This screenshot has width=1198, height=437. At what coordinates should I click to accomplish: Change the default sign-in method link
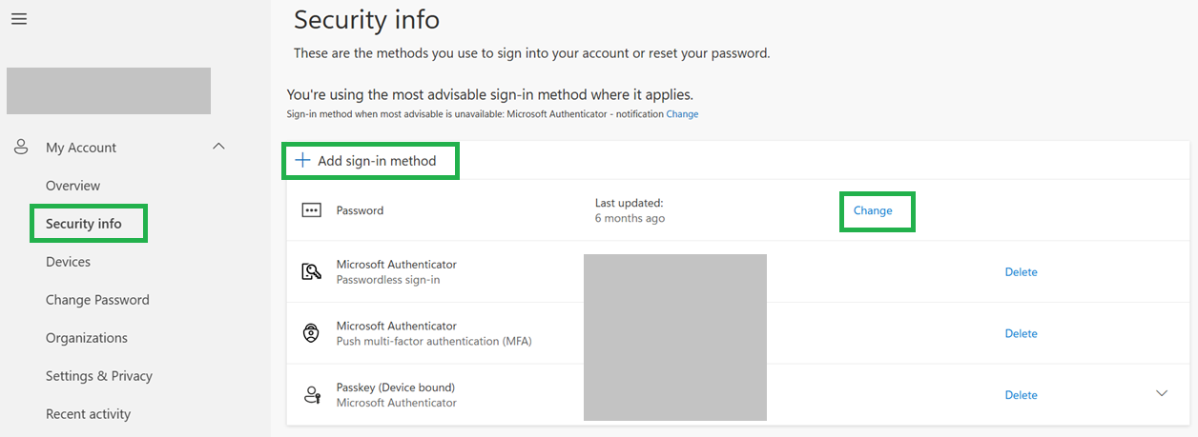pos(682,114)
